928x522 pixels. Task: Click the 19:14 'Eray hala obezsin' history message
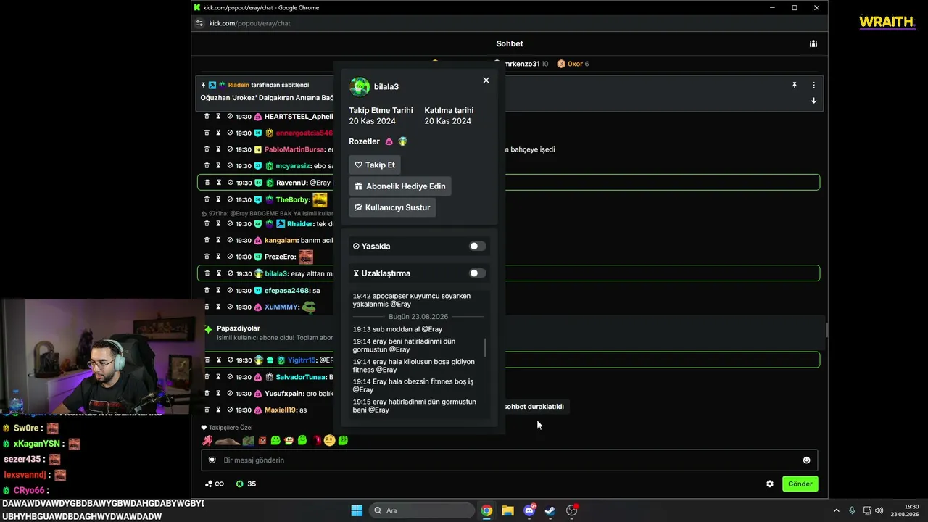pos(413,386)
